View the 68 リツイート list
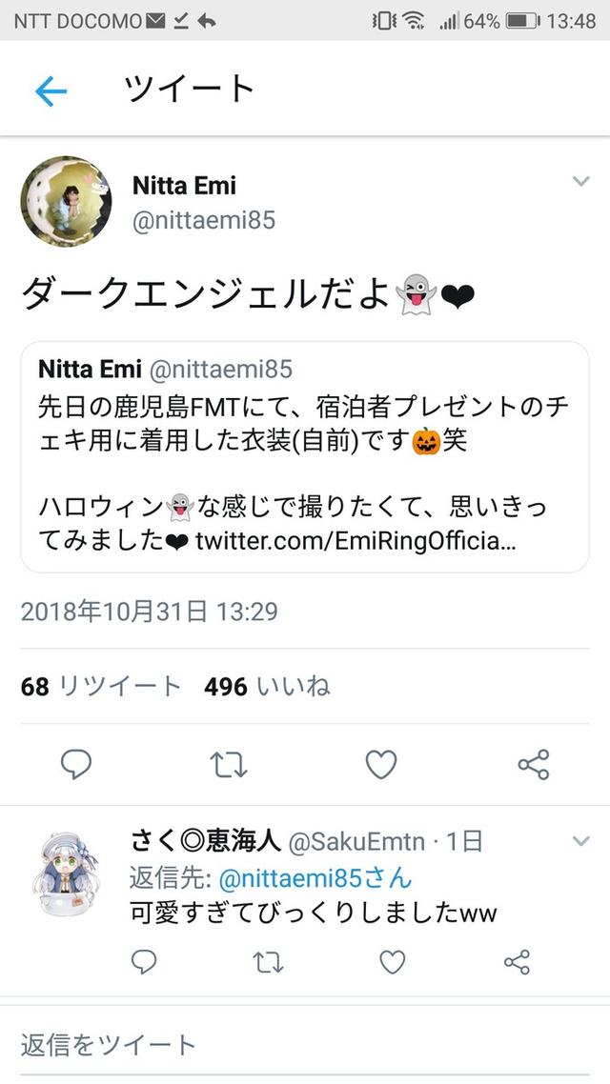Image resolution: width=610 pixels, height=1084 pixels. 101,686
